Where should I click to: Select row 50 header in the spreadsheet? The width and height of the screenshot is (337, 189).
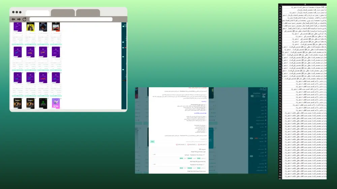click(x=280, y=44)
